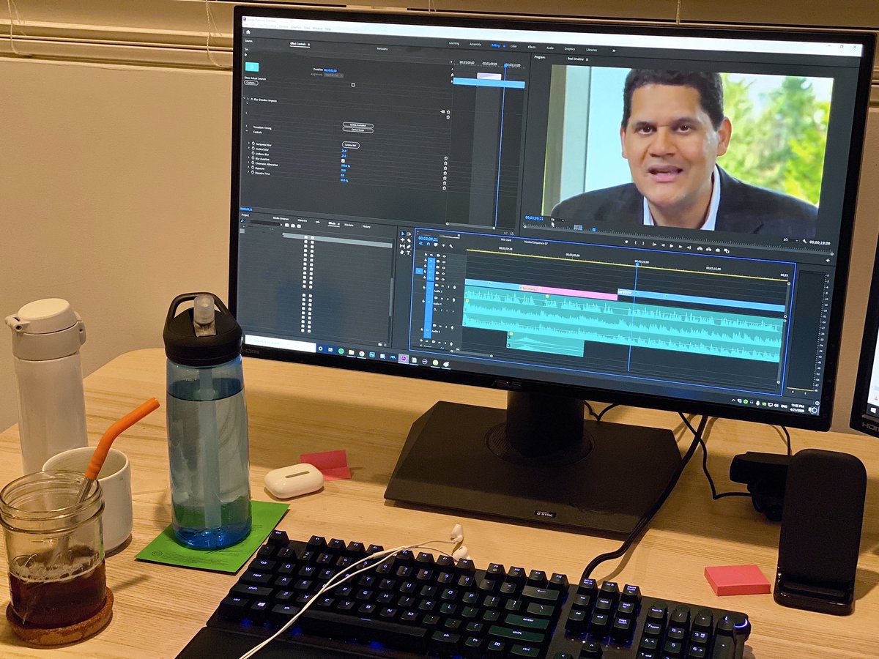Solo the Audio 1 track
The image size is (879, 659).
point(448,287)
